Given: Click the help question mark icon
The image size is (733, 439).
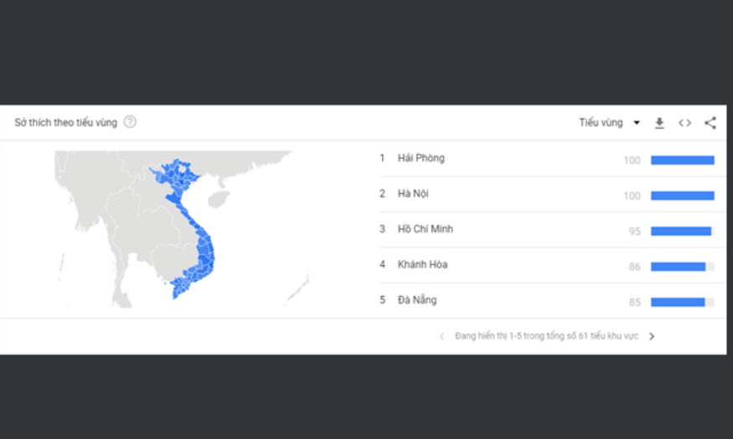Looking at the screenshot, I should 130,122.
